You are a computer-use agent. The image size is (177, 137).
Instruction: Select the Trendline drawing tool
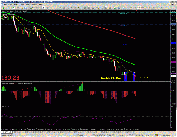(x=60, y=8)
